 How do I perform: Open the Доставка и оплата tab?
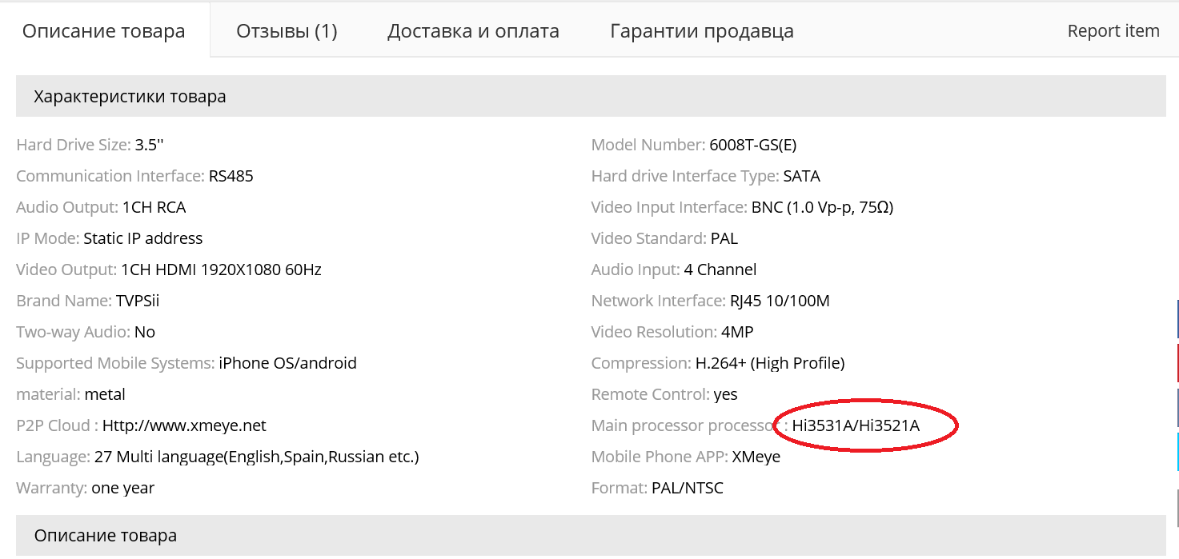(473, 31)
